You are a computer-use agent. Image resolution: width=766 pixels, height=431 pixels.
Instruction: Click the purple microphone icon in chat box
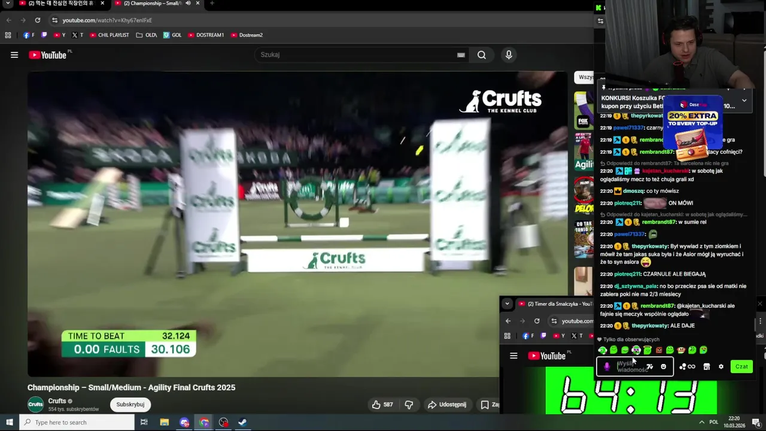(x=606, y=367)
